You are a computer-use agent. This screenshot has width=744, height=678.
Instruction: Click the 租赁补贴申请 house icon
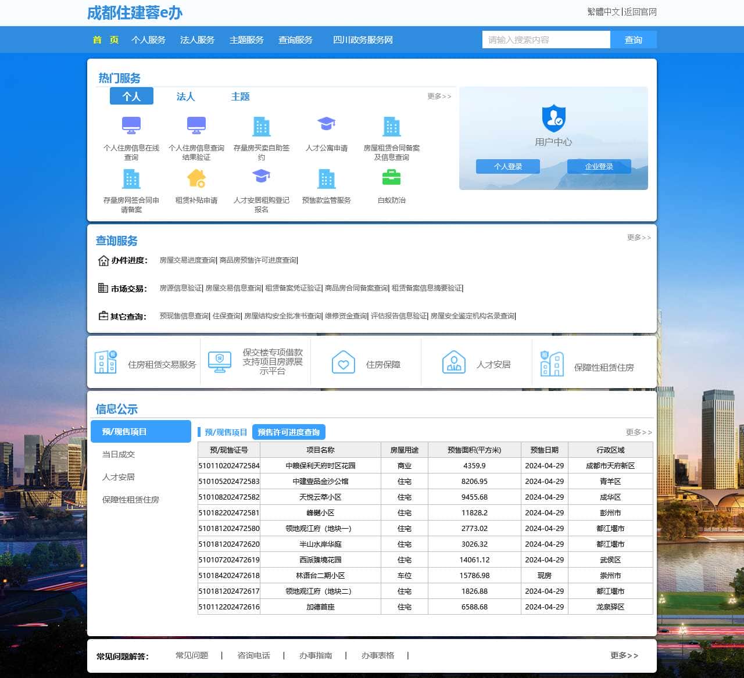(196, 178)
